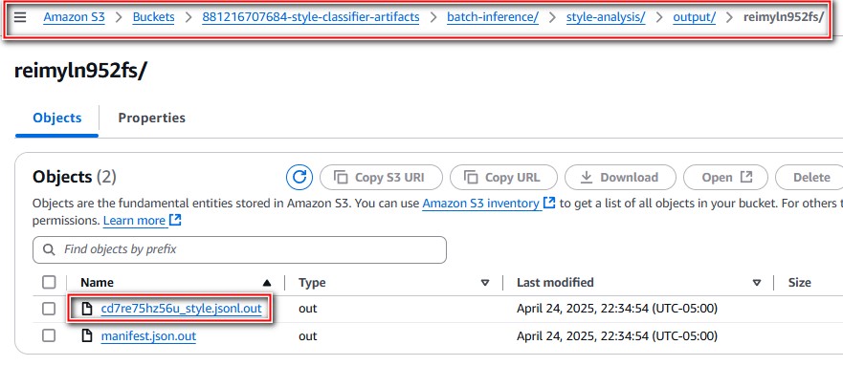Click the external link icon beside Learn more
Screen dimensions: 843x366
pos(175,221)
